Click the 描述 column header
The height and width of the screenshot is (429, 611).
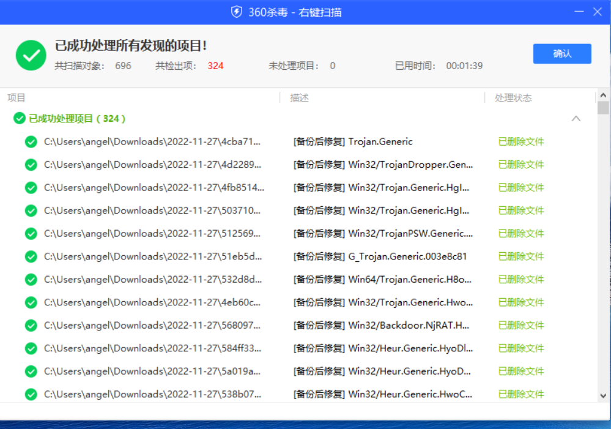point(299,97)
